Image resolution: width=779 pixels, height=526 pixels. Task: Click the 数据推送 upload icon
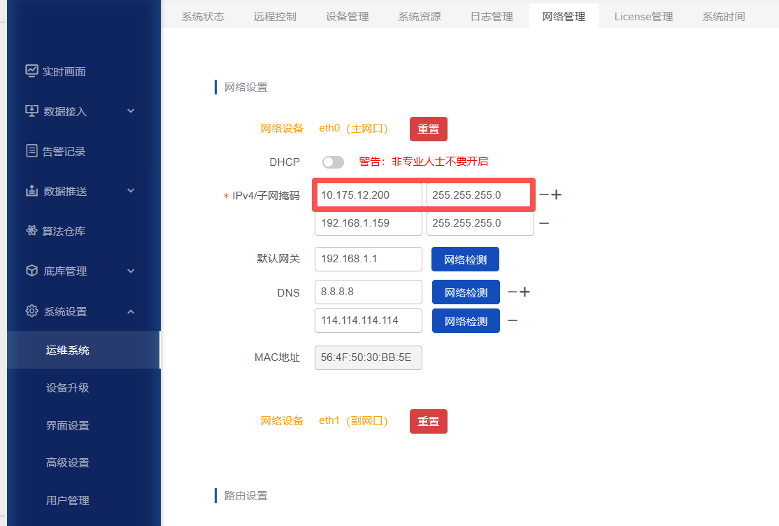(31, 191)
